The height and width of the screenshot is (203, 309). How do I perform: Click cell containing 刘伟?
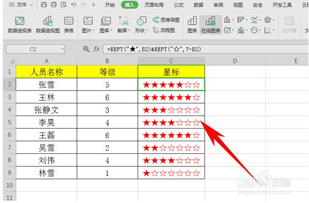tap(46, 160)
